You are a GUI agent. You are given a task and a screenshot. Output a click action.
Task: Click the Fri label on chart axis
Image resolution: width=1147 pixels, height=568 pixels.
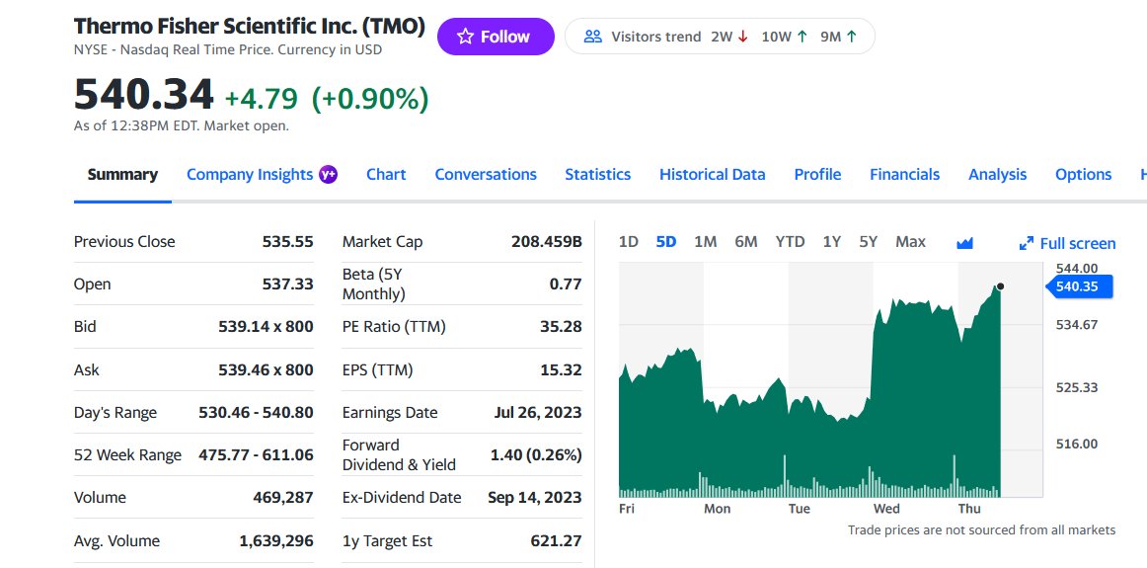[627, 508]
